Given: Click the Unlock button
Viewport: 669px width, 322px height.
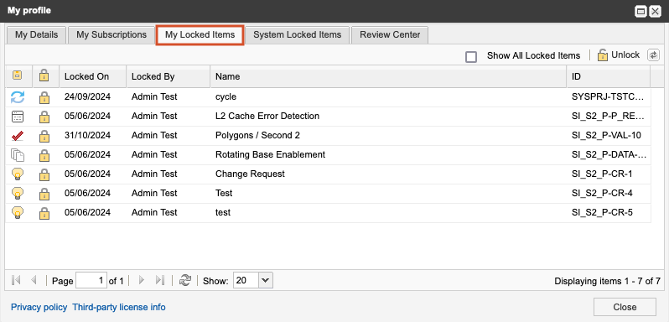Looking at the screenshot, I should tap(618, 55).
